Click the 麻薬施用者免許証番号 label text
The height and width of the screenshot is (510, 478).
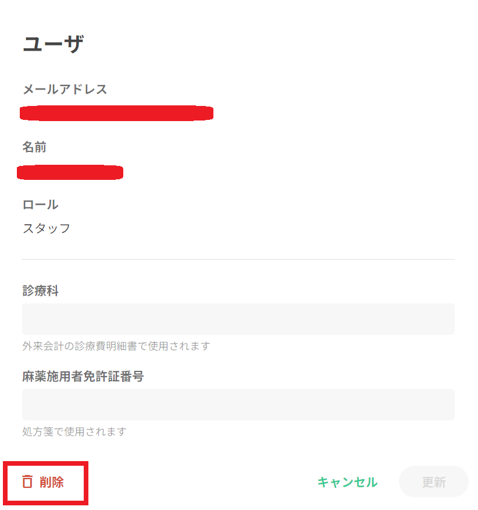(x=83, y=377)
